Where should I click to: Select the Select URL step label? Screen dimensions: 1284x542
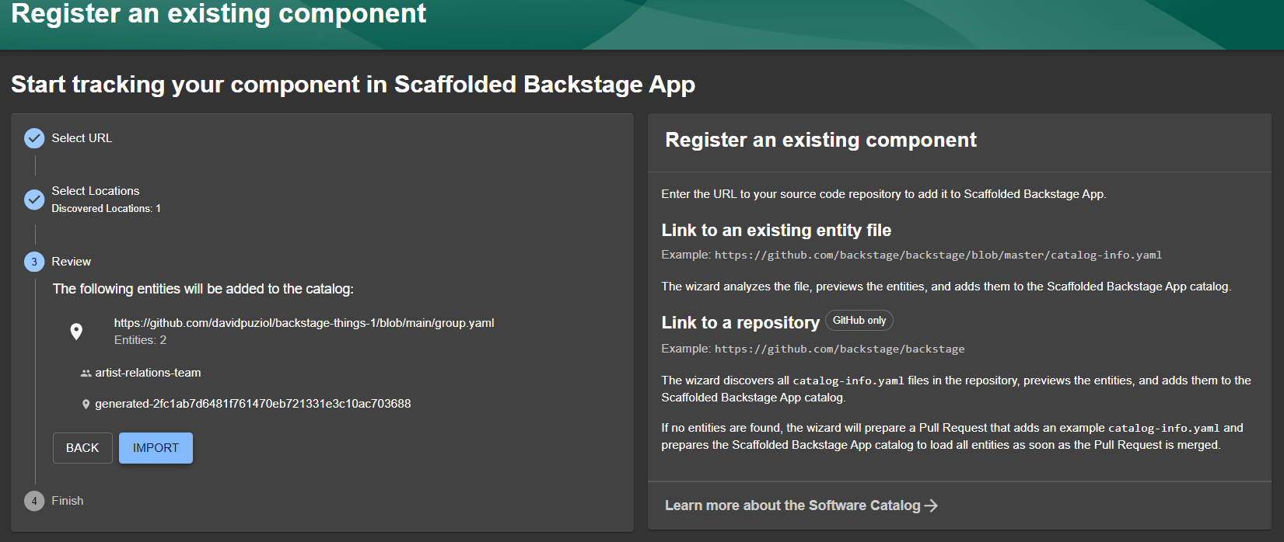82,138
